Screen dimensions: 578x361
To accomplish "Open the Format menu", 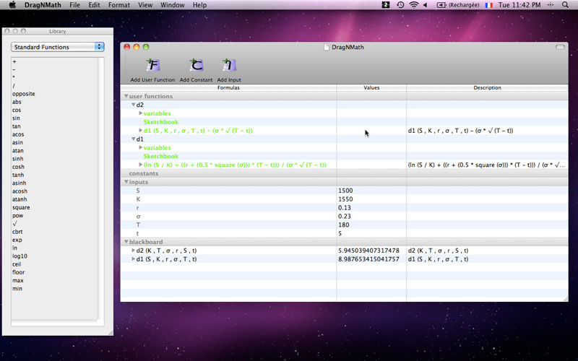I will click(118, 5).
